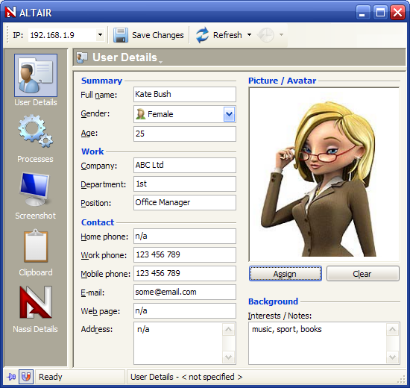This screenshot has height=388, width=410.
Task: Click the avatar picture thumbnail
Action: [324, 175]
